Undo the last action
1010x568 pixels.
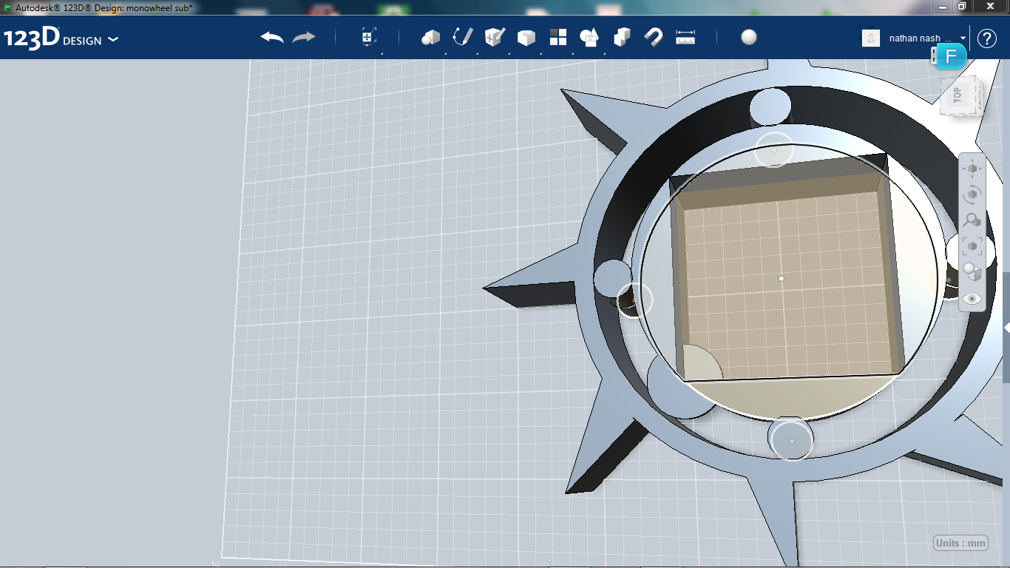[272, 37]
